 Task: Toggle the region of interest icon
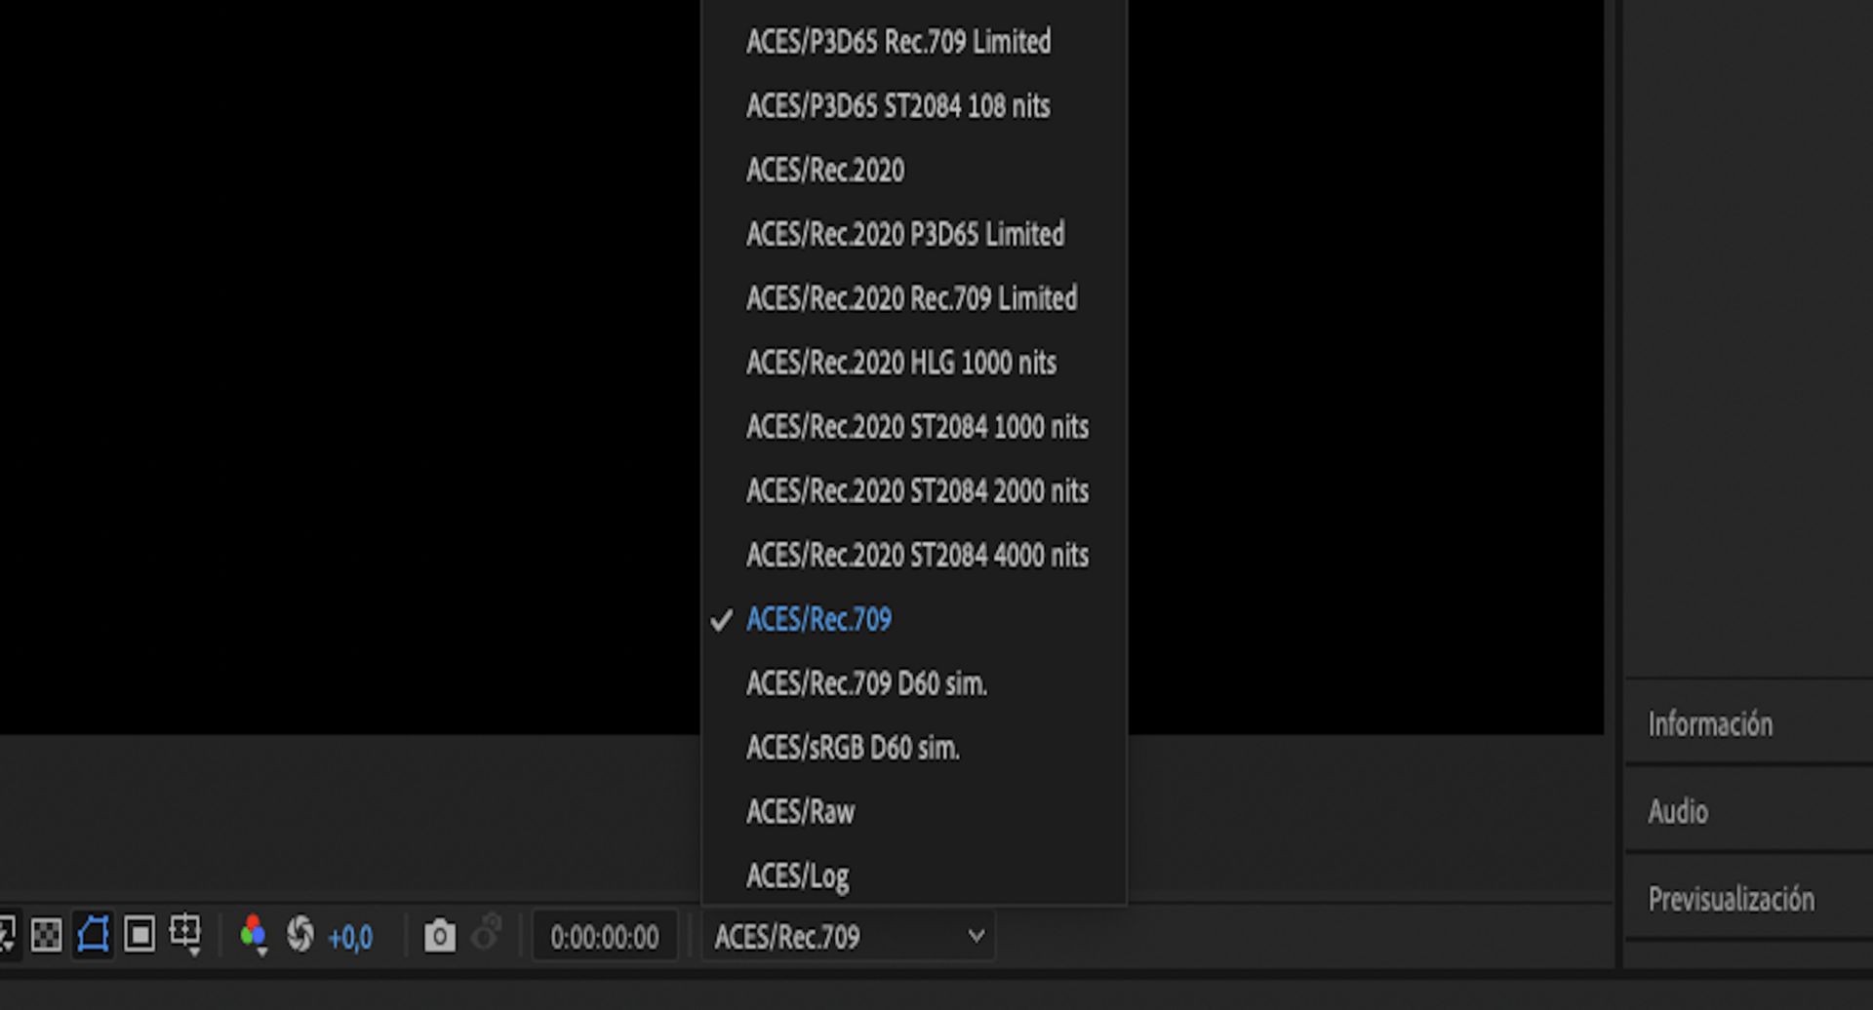click(x=139, y=935)
